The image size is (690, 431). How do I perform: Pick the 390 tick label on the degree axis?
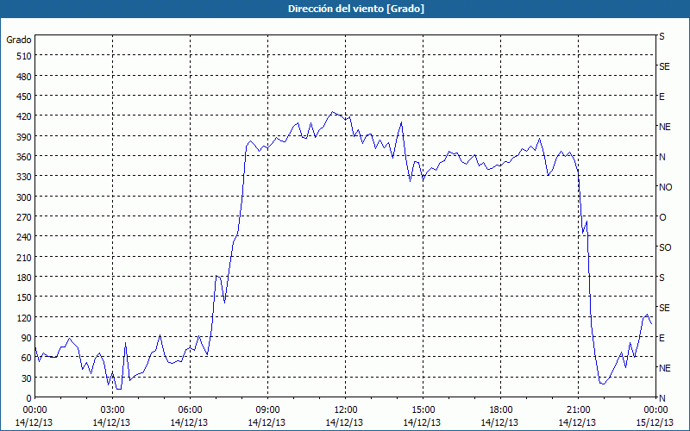(x=24, y=137)
